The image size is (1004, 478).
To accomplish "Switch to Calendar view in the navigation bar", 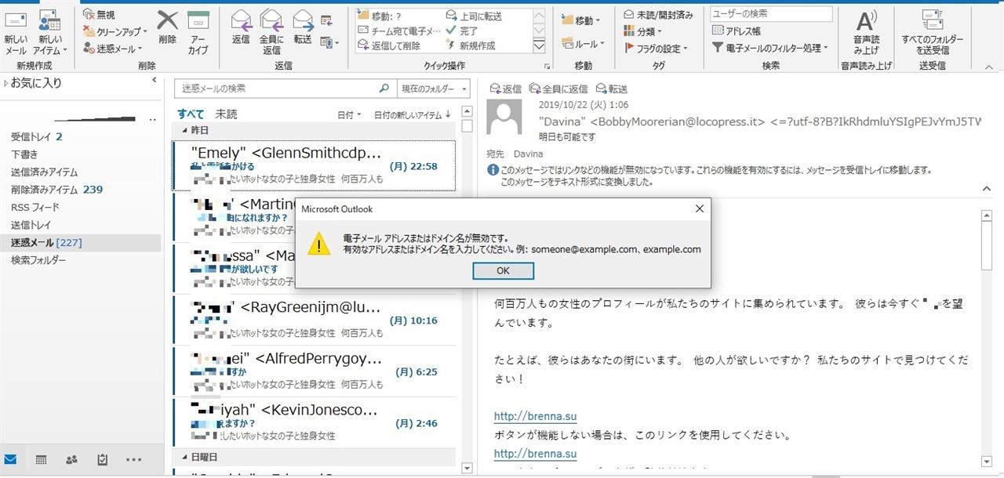I will pos(41,459).
